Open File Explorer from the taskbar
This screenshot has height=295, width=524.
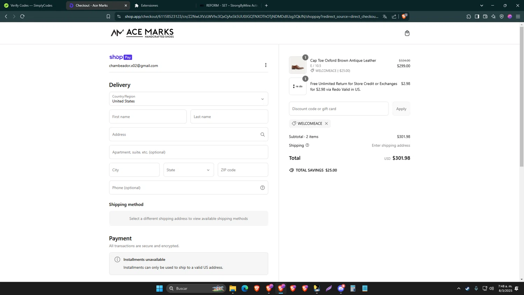click(x=233, y=288)
